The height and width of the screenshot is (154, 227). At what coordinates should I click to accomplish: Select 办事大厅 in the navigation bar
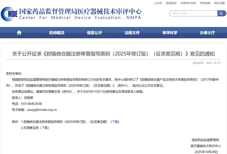[x=207, y=33]
